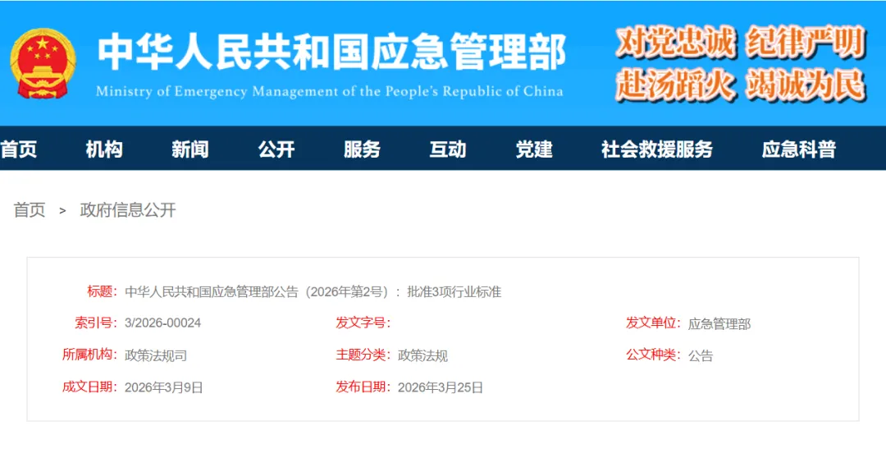The height and width of the screenshot is (458, 886).
Task: Click the index number 3/2026-00024
Action: [x=162, y=323]
